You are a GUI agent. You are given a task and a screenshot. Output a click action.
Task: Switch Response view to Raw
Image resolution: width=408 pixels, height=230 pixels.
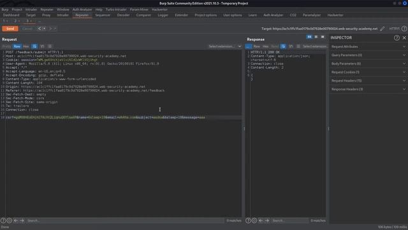coord(256,47)
